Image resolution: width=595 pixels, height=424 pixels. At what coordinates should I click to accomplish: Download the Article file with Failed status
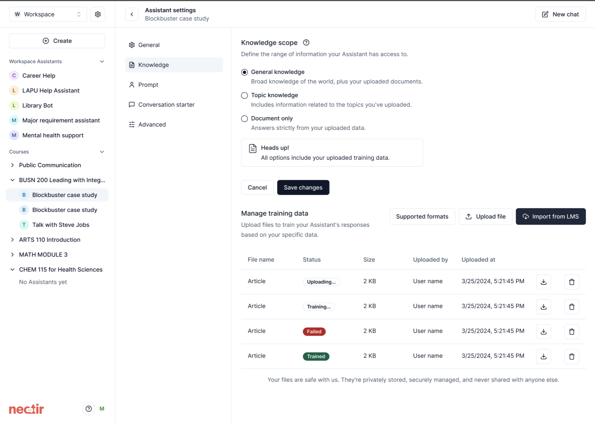(543, 332)
